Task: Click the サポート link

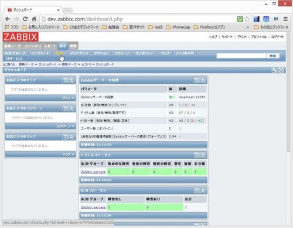Action: point(227,37)
